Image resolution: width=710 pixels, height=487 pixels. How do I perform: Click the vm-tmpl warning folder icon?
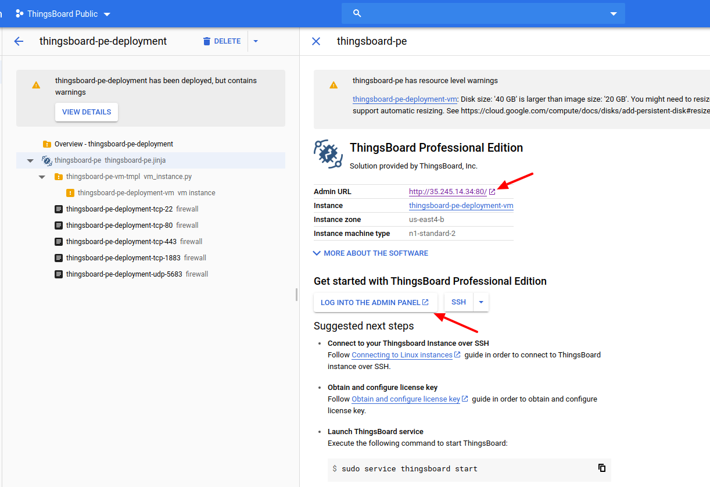(x=59, y=177)
